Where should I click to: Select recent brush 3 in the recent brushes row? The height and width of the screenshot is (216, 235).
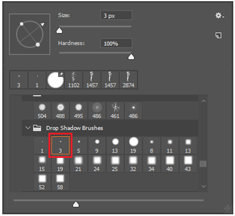coord(19,80)
